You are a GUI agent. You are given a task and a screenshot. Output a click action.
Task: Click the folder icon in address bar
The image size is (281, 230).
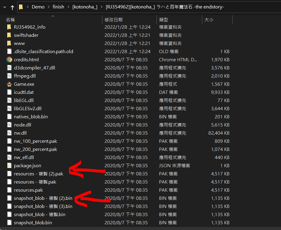click(x=21, y=7)
